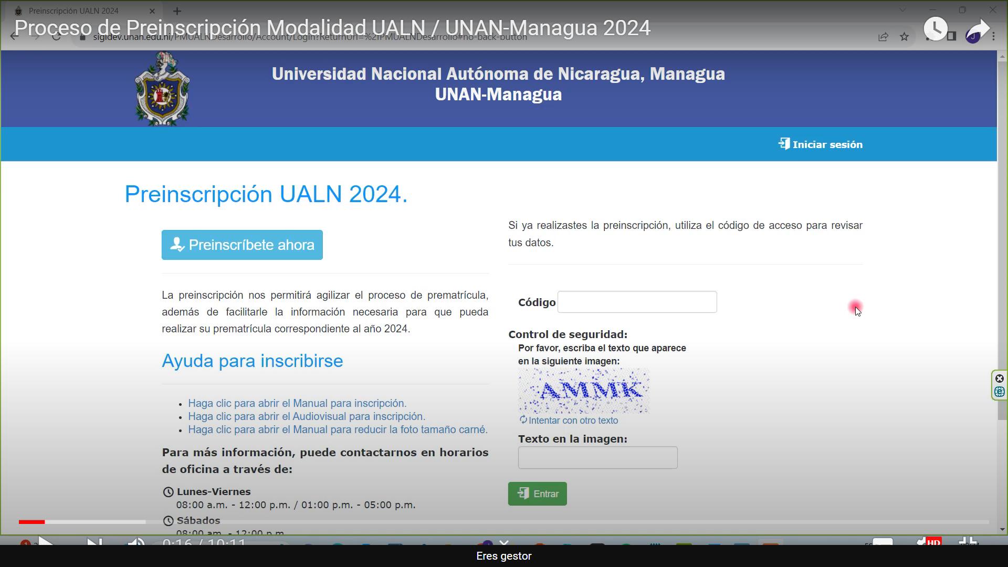1008x567 pixels.
Task: Focus the Texto en la imagen field
Action: pos(597,457)
